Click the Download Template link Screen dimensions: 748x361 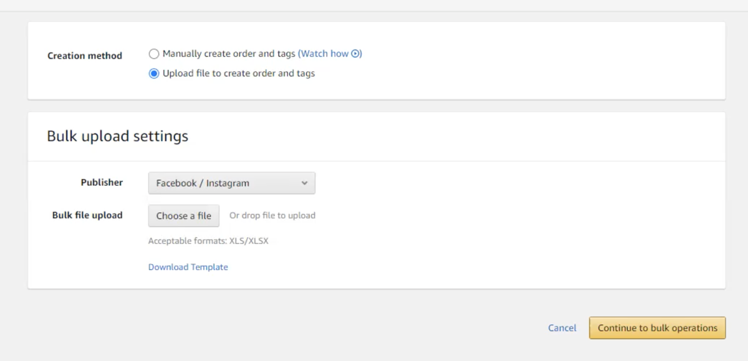pos(188,267)
